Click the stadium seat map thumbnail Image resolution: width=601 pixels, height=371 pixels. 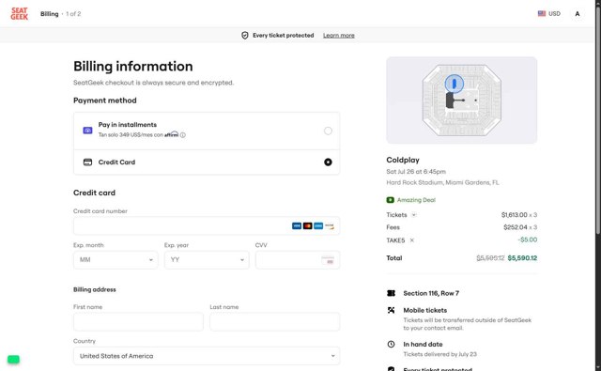coord(461,100)
